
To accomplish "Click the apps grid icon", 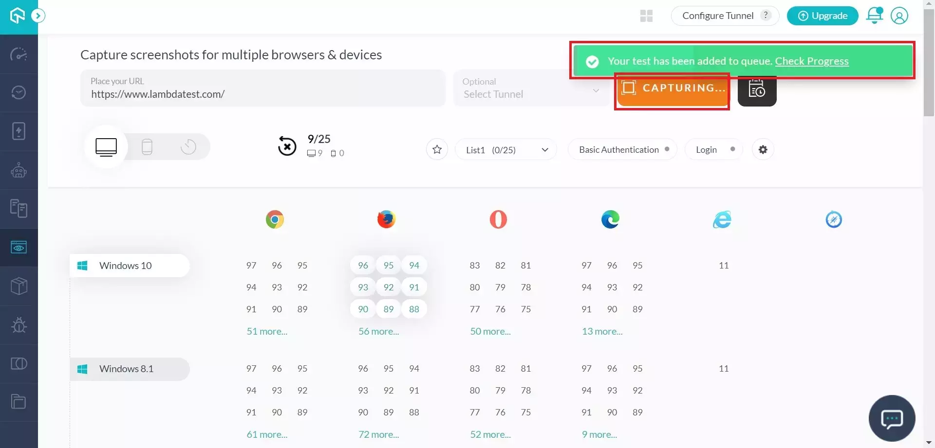I will pyautogui.click(x=646, y=16).
